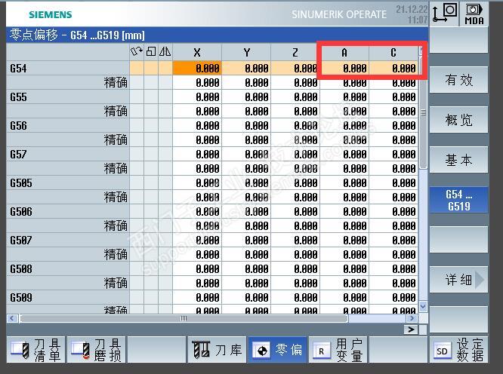Click the G54 row label
Viewport: 503px width, 374px height.
point(18,69)
